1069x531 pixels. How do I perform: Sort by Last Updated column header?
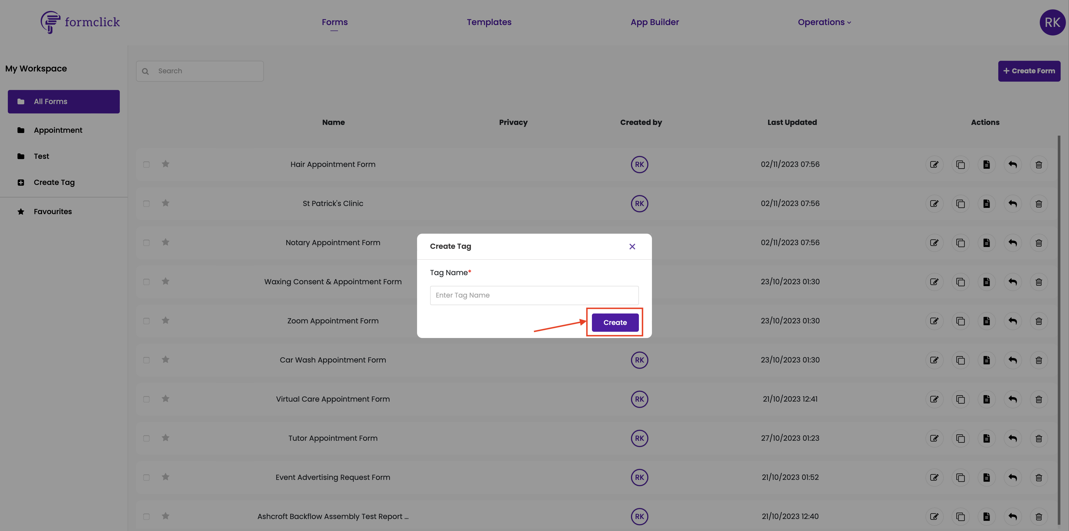pos(792,122)
